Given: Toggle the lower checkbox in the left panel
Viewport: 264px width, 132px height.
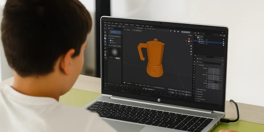Looking at the screenshot, I should [111, 42].
